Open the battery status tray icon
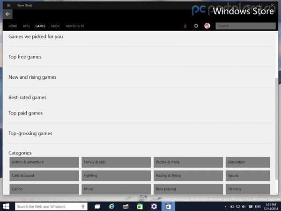The height and width of the screenshot is (211, 281). 232,207
